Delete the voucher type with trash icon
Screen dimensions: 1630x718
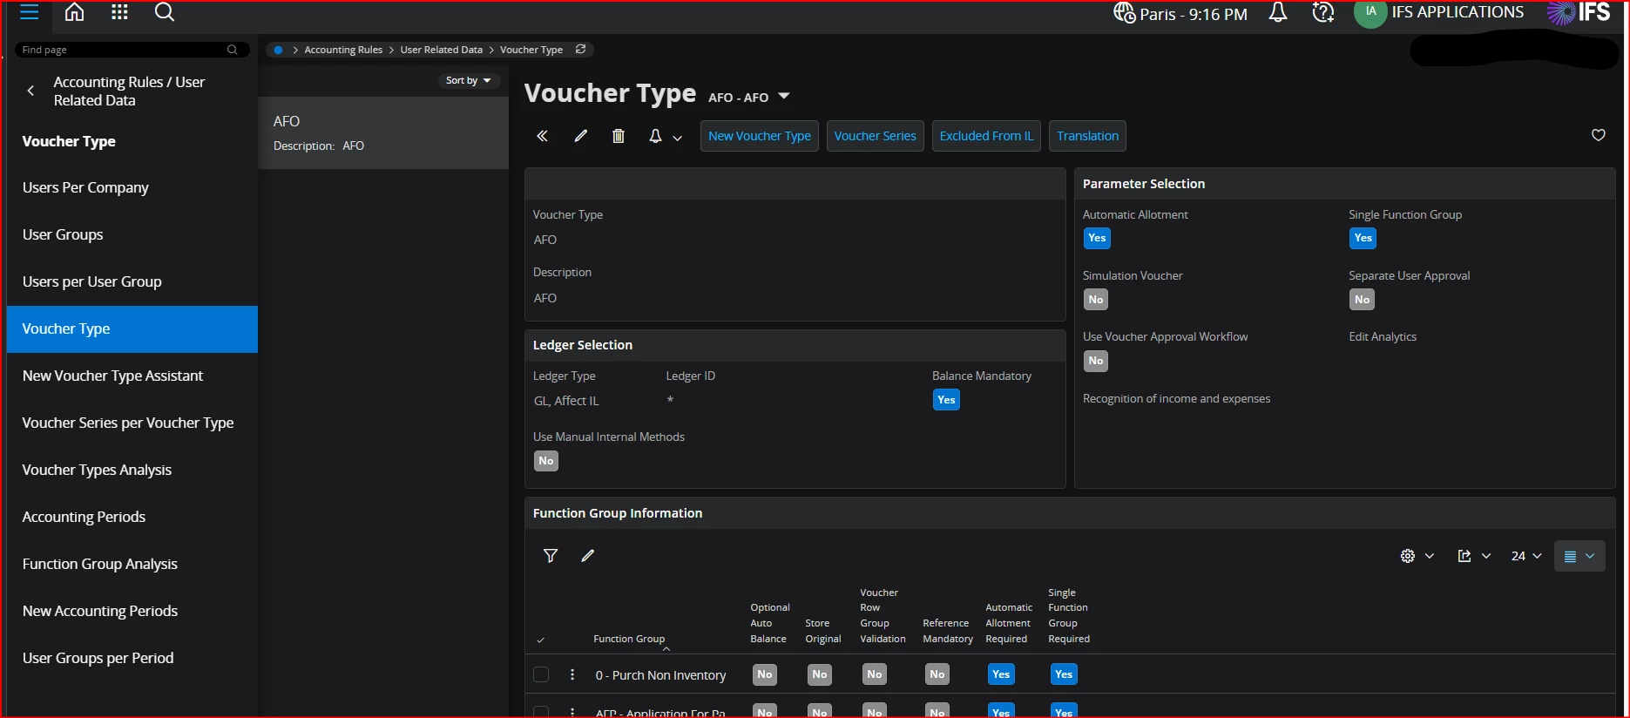(x=619, y=136)
